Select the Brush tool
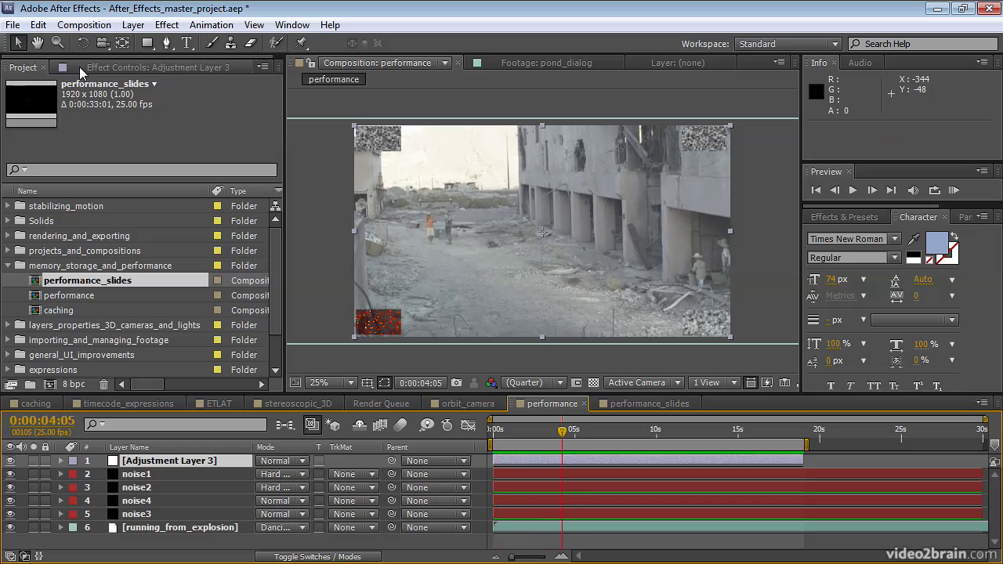Image resolution: width=1003 pixels, height=564 pixels. click(212, 43)
